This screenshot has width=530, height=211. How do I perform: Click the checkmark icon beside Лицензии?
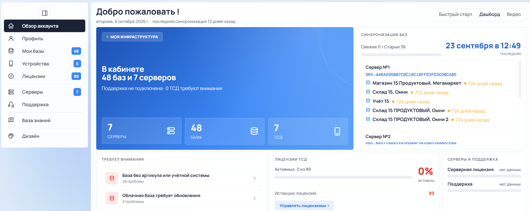[x=11, y=76]
